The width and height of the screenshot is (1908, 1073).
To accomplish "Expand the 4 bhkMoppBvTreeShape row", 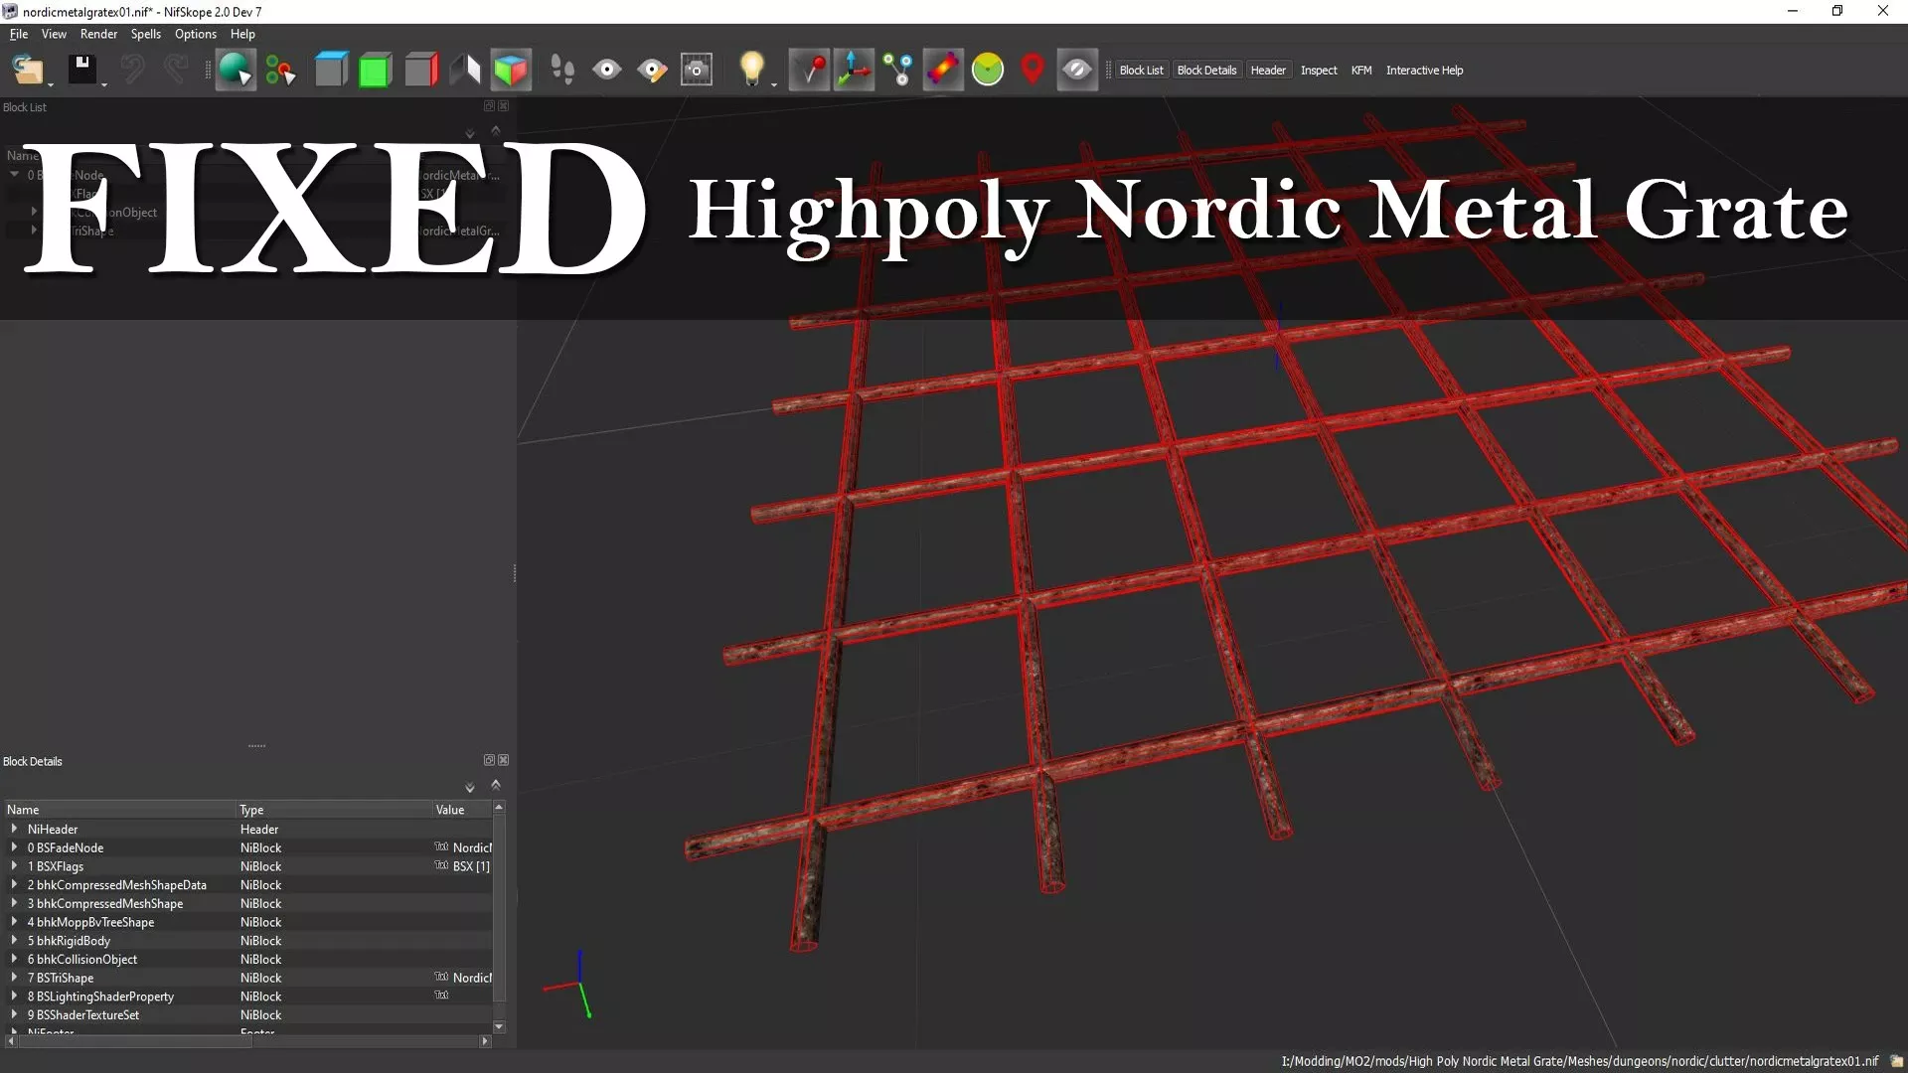I will (x=14, y=922).
